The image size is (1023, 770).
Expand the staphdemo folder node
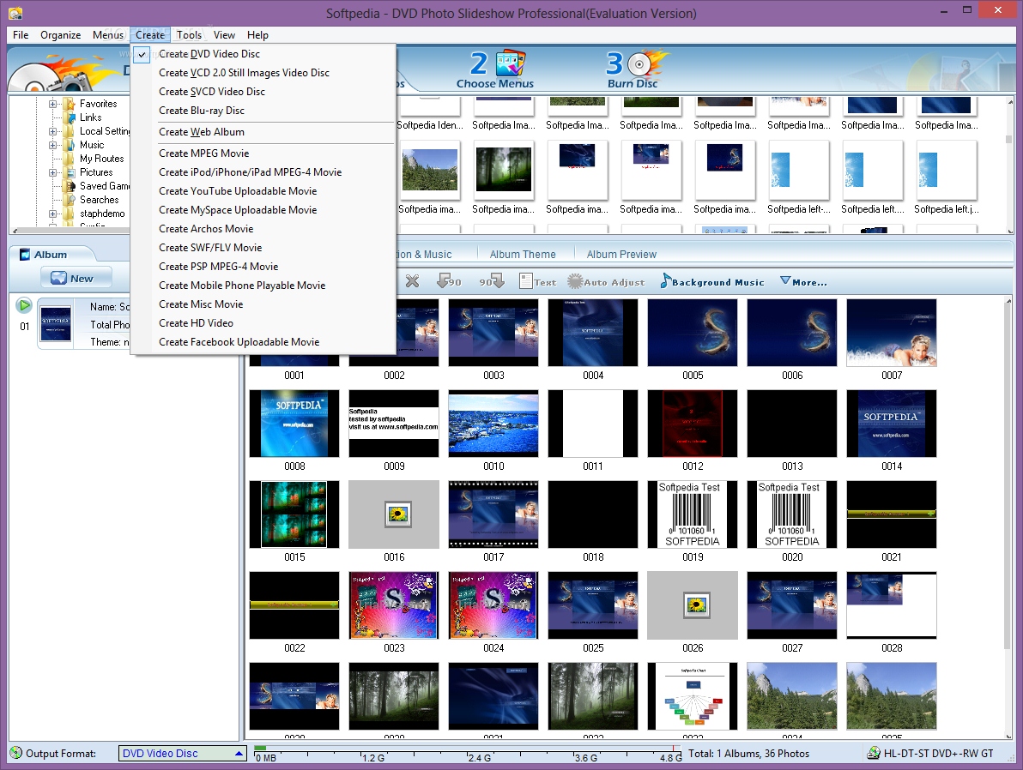pos(52,214)
